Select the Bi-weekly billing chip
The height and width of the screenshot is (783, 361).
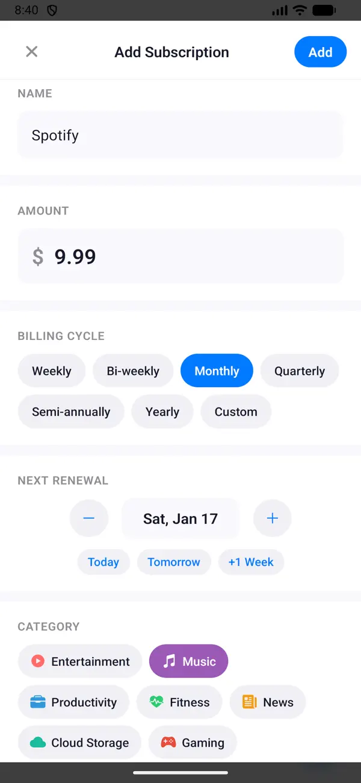[133, 370]
